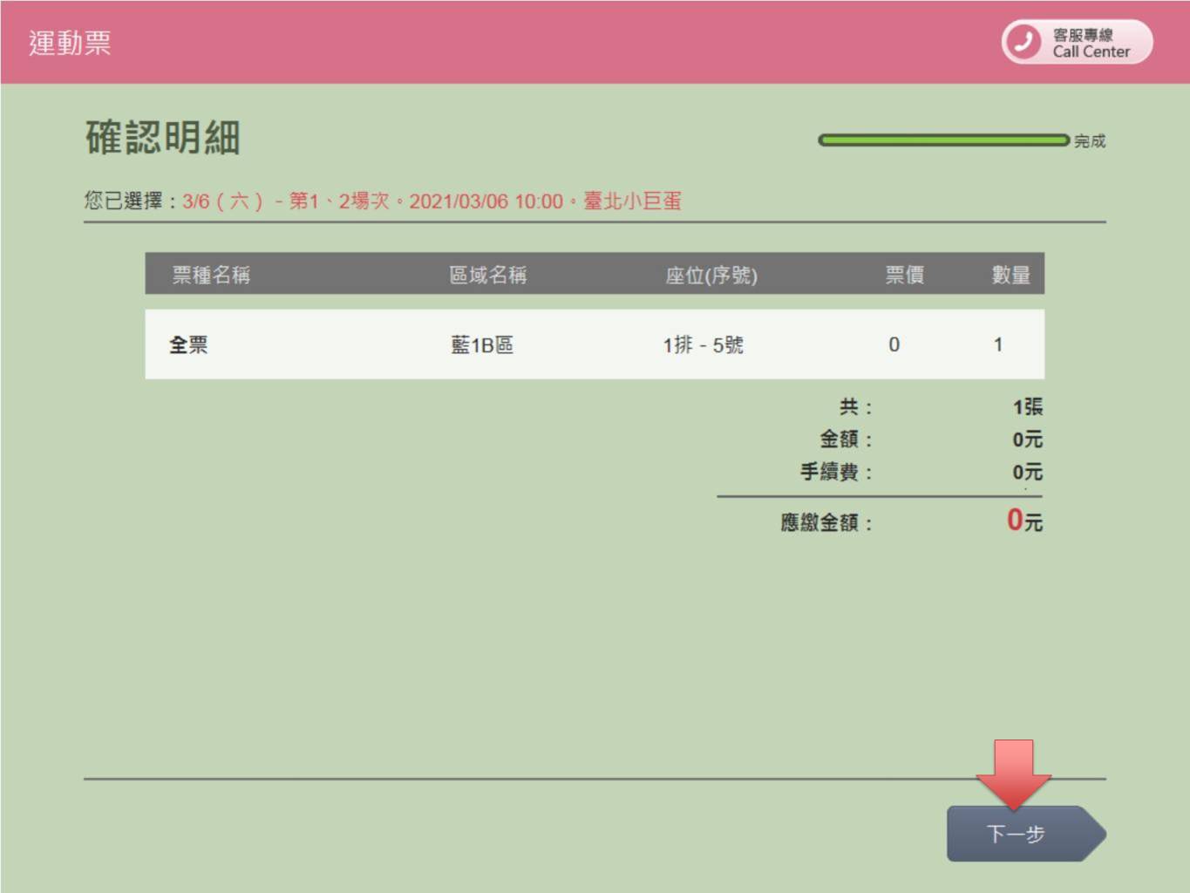The height and width of the screenshot is (893, 1190).
Task: Click the 確認明細 page heading
Action: click(x=162, y=138)
